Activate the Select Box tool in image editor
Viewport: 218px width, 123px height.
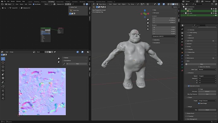point(3,59)
